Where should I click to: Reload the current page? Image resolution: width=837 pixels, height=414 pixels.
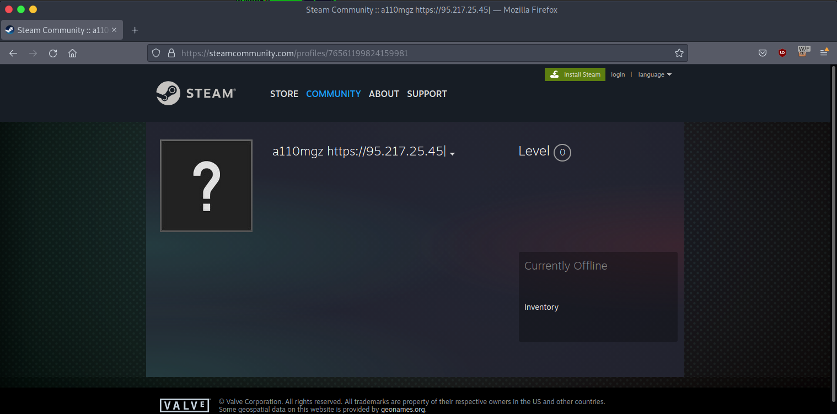pos(53,53)
